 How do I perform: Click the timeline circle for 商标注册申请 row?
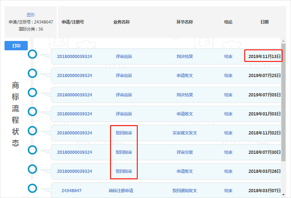click(32, 188)
